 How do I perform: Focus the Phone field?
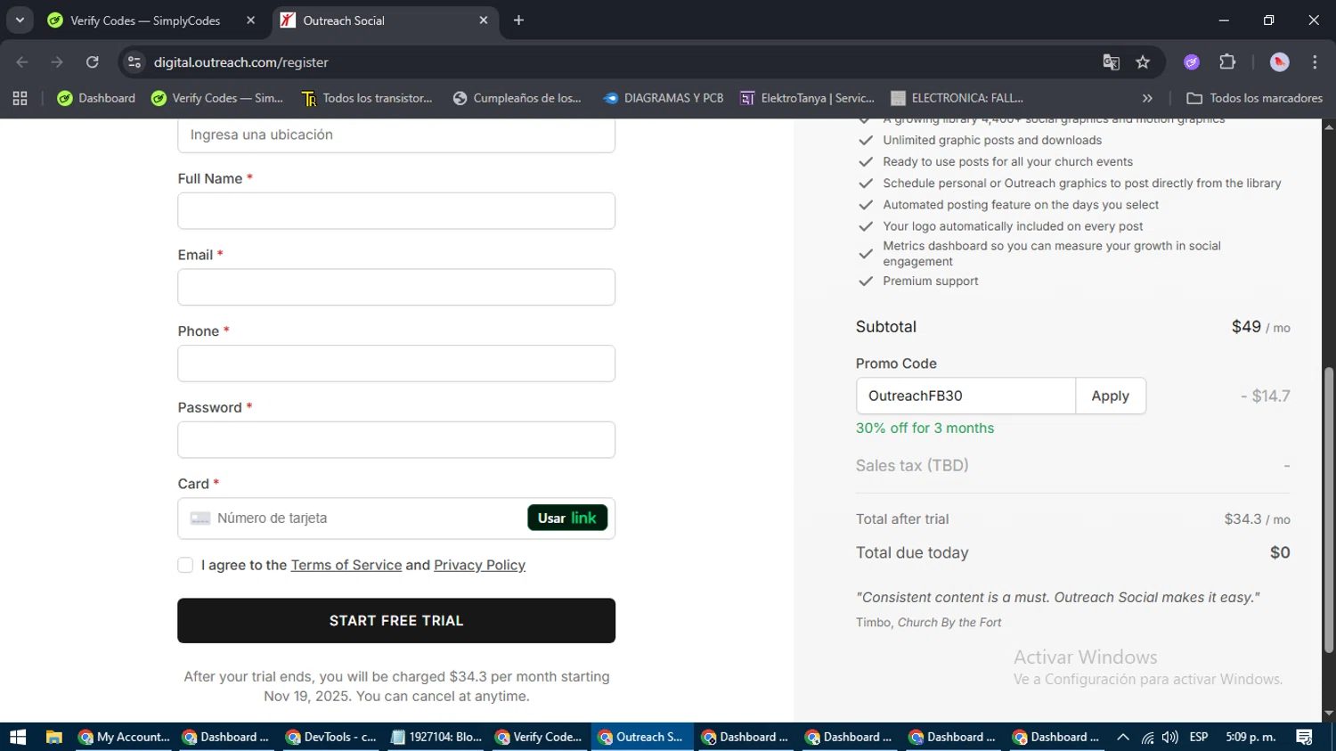coord(396,363)
